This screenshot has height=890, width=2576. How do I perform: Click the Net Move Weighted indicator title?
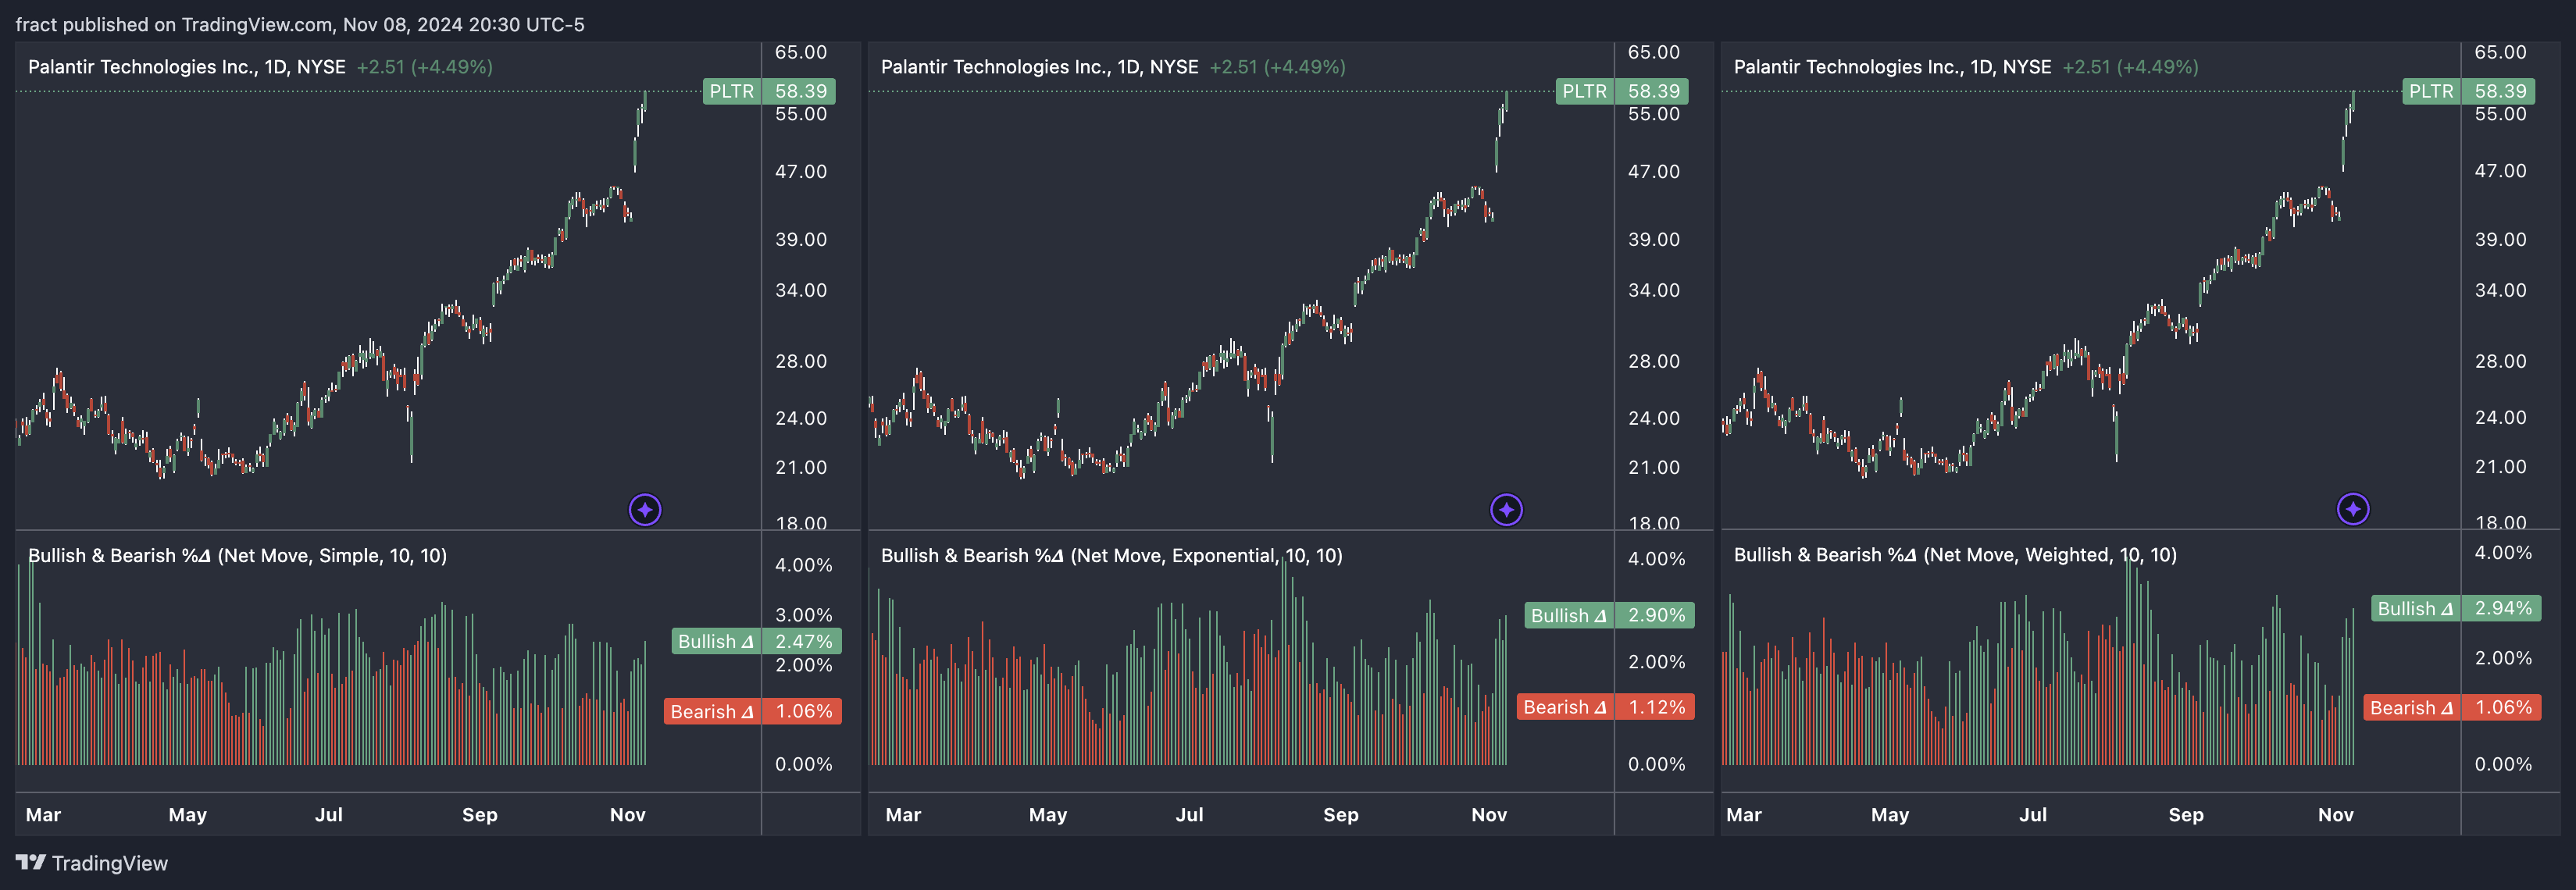tap(1955, 555)
